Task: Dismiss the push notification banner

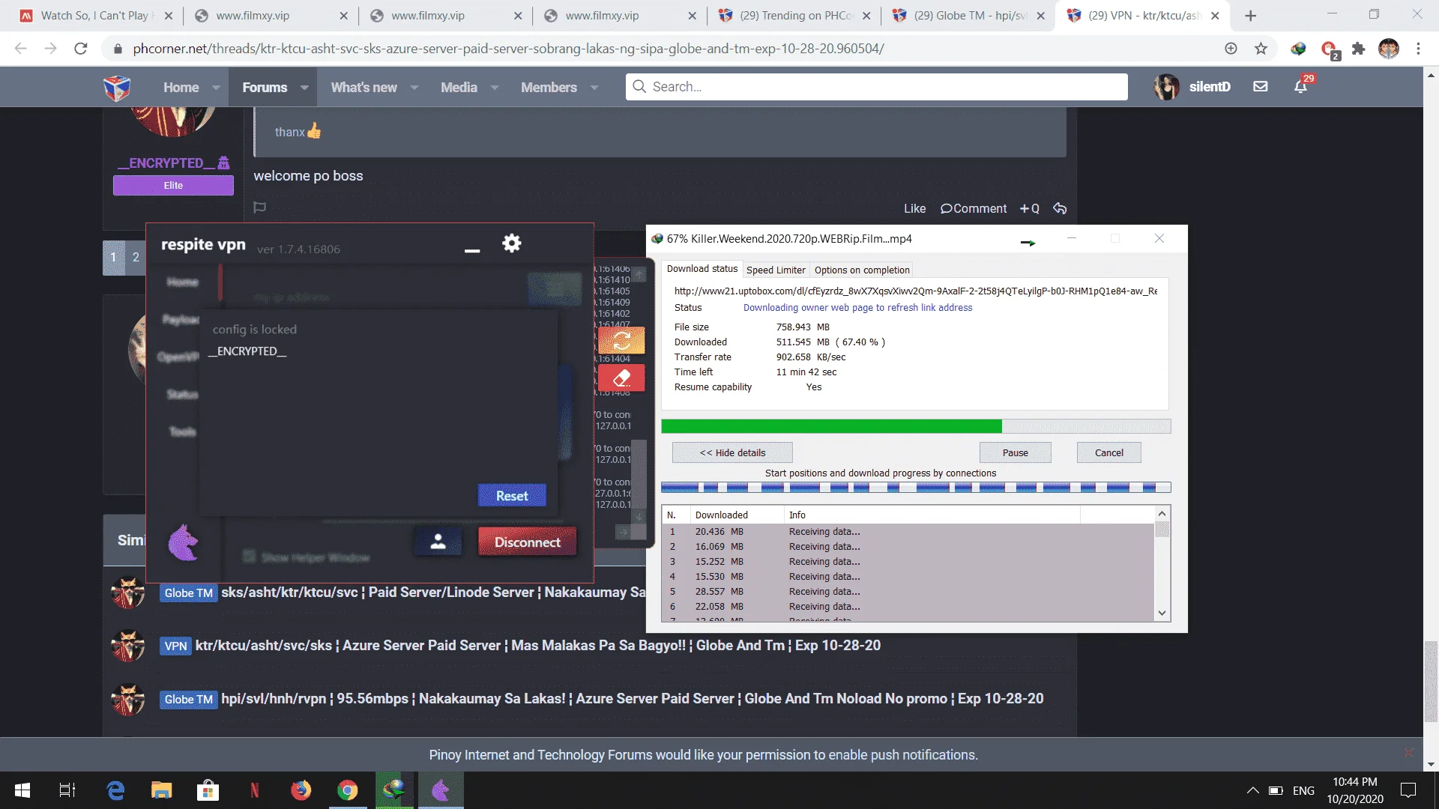Action: (1408, 752)
